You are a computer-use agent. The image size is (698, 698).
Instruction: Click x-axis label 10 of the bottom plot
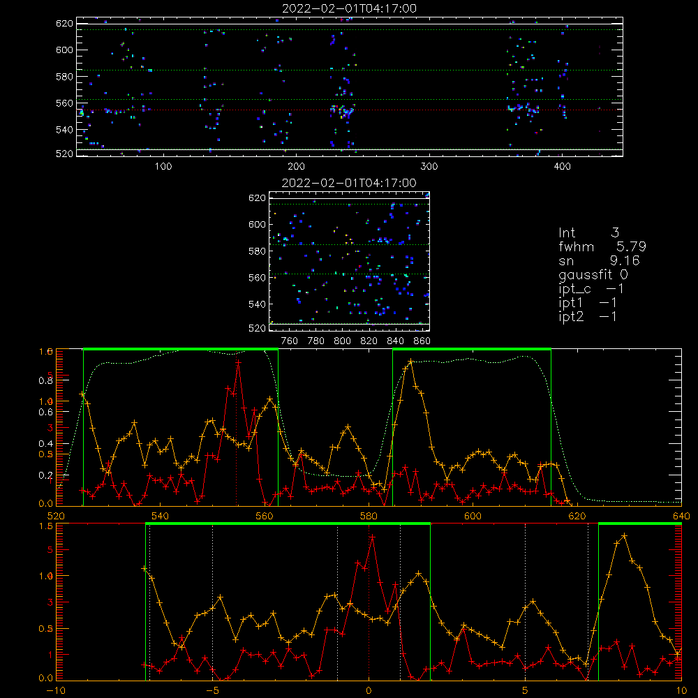[681, 691]
